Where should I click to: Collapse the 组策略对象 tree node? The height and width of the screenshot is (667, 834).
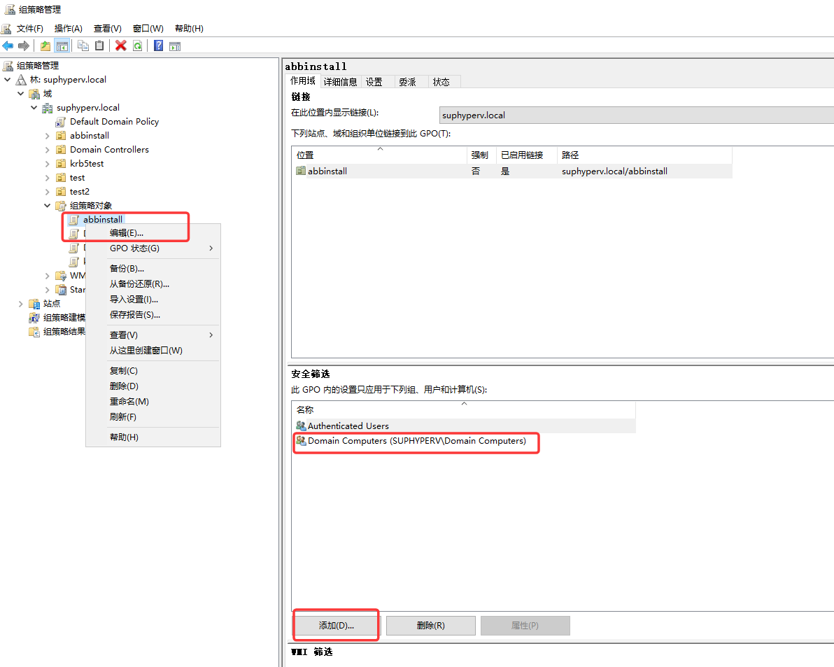tap(48, 205)
